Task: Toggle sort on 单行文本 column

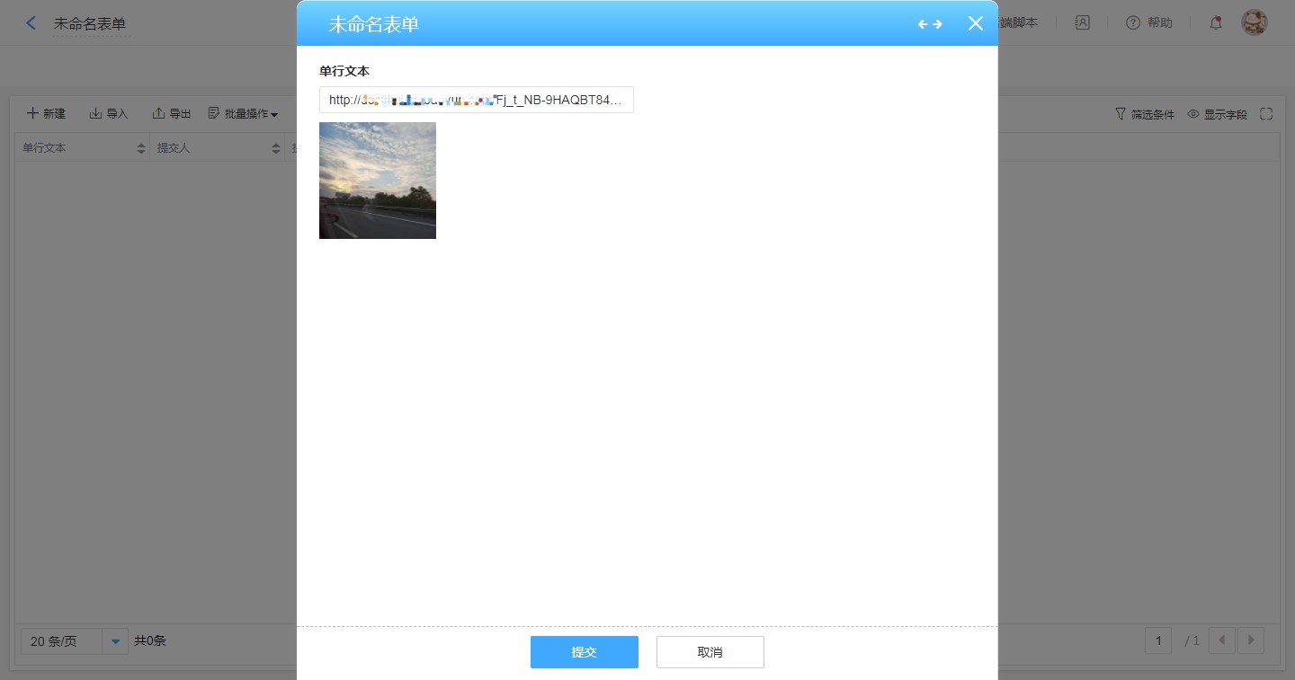Action: [141, 148]
